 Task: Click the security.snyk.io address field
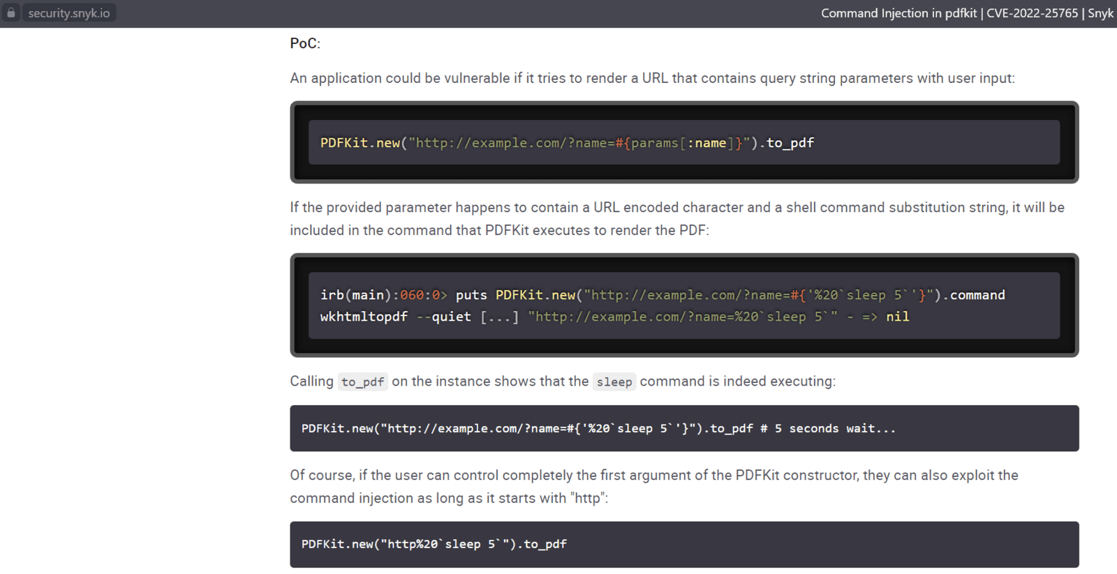click(x=69, y=13)
